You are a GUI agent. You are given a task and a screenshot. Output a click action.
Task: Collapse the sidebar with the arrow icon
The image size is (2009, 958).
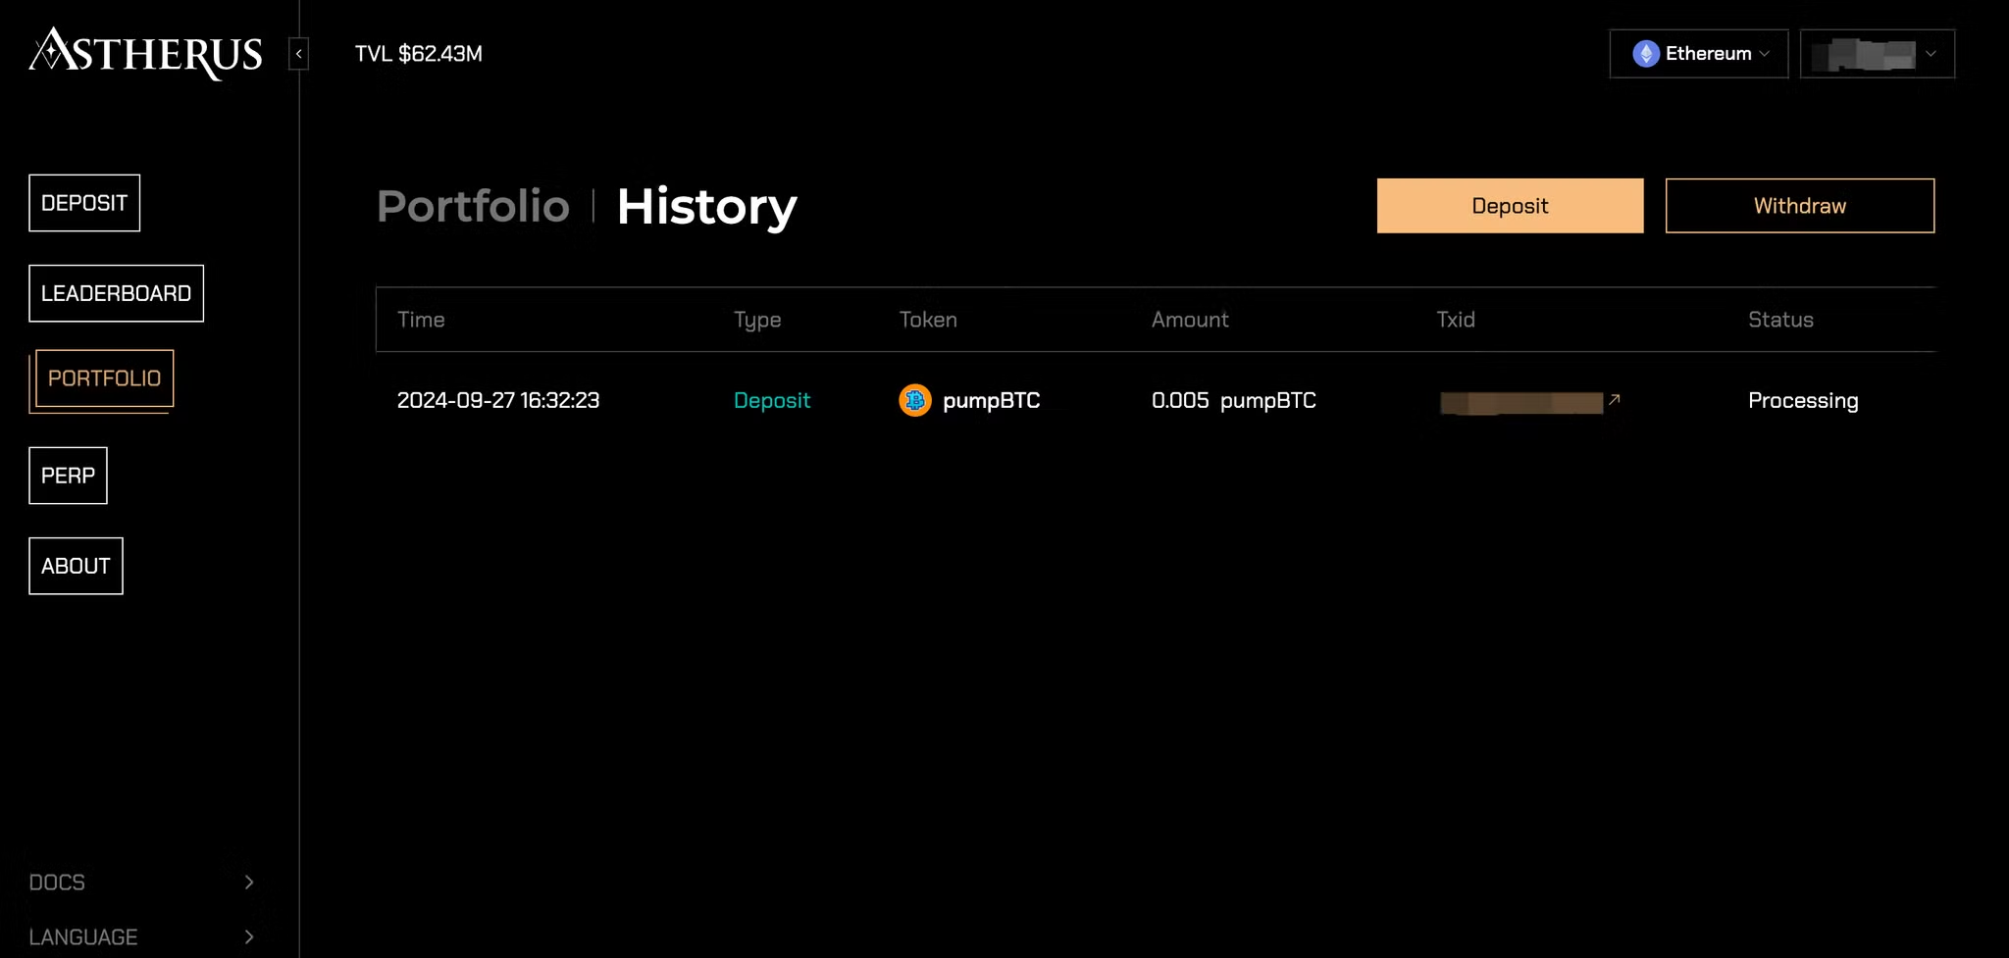[298, 54]
